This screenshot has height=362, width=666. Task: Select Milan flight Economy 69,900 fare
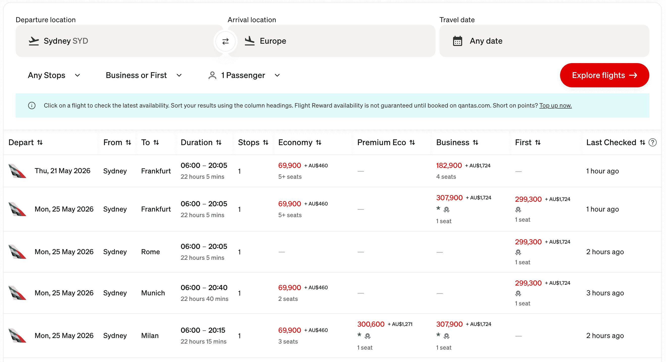tap(289, 330)
